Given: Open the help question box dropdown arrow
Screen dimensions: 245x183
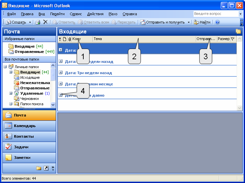Looking at the screenshot, I should [x=240, y=14].
